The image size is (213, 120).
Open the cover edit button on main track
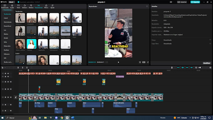[x=16, y=97]
